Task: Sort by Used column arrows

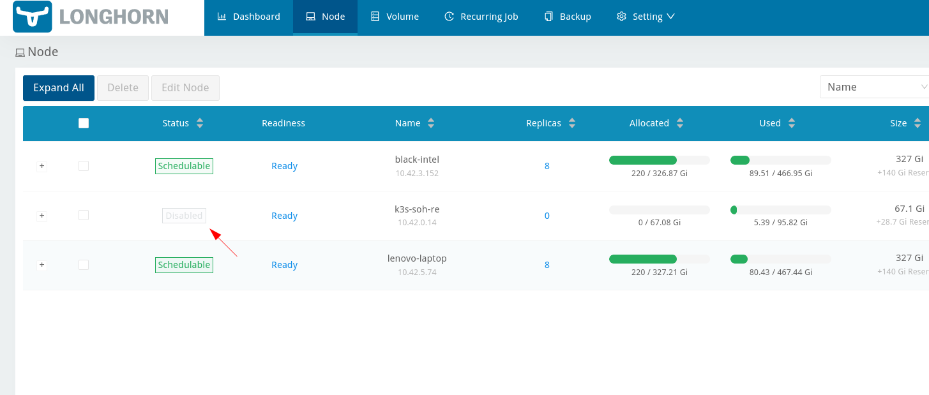Action: coord(792,123)
